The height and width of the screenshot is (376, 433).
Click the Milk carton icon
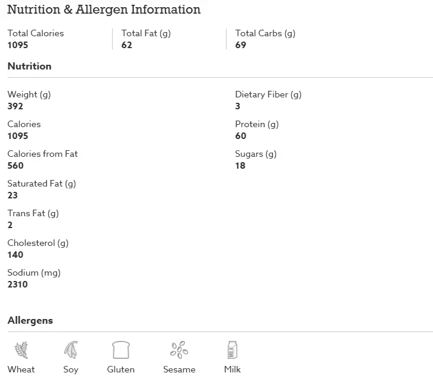coord(233,350)
